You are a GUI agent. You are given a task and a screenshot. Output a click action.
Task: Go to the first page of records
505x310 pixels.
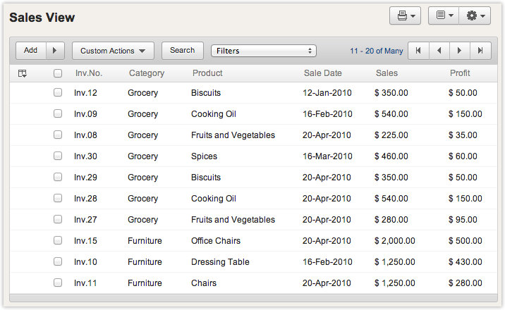click(x=418, y=51)
